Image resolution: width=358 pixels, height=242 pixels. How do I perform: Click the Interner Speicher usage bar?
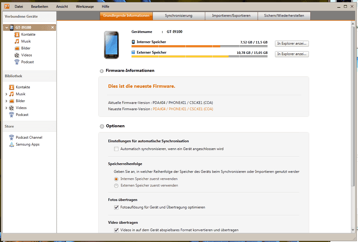[x=199, y=46]
